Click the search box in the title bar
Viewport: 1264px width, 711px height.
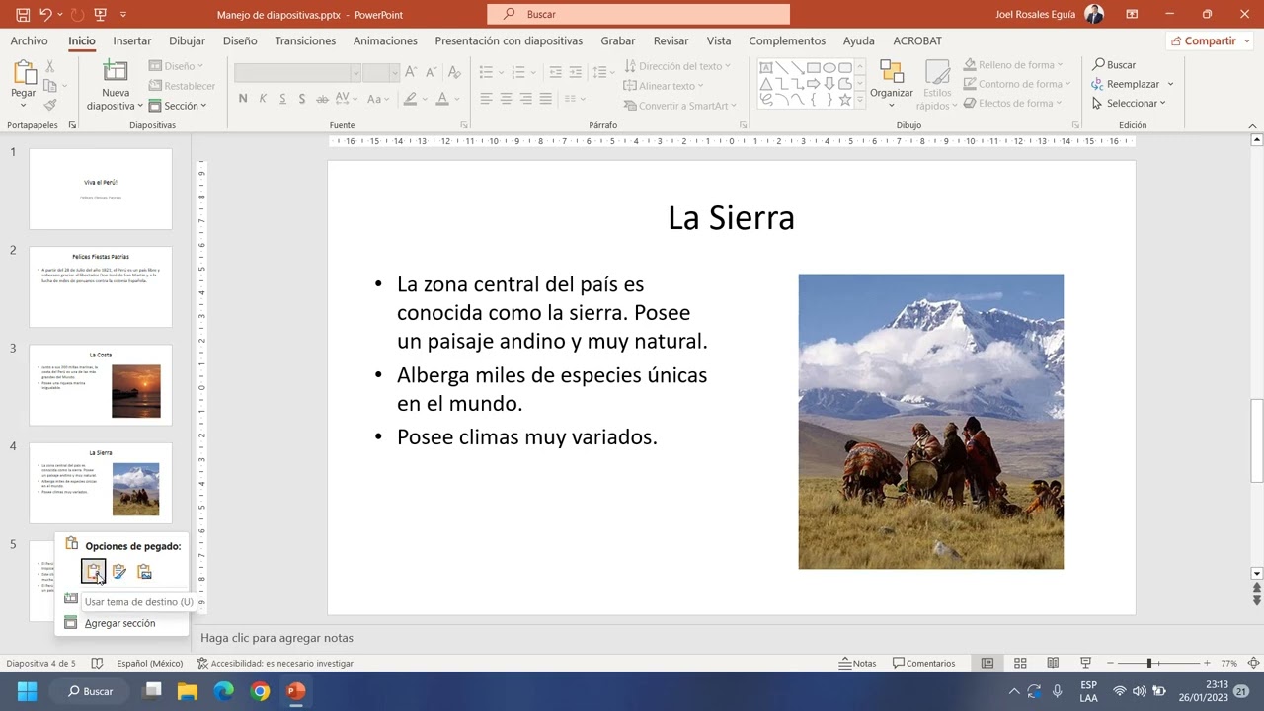point(638,14)
